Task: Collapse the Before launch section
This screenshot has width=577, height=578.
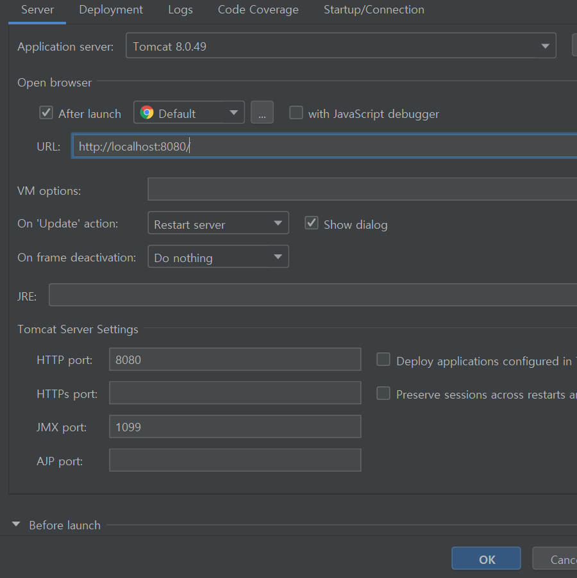Action: [16, 524]
